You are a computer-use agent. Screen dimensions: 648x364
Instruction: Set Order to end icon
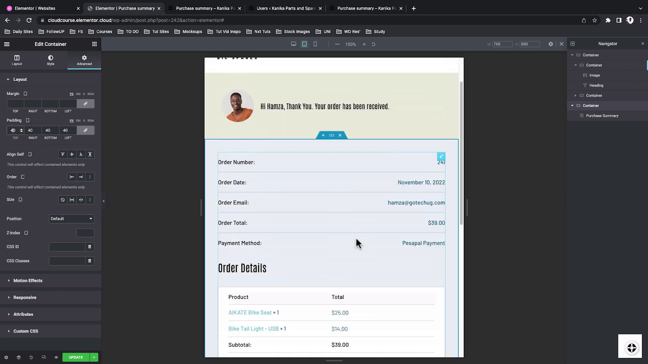pos(81,177)
